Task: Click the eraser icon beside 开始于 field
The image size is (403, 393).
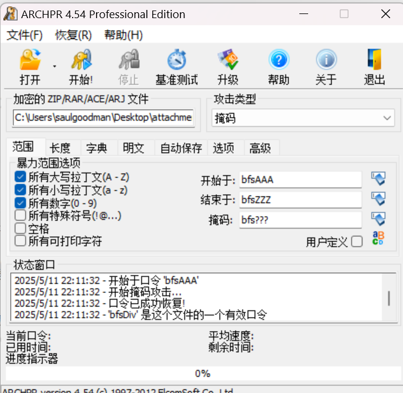Action: tap(378, 178)
